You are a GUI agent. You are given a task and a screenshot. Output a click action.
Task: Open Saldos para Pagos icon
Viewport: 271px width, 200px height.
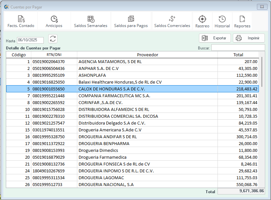(131, 21)
